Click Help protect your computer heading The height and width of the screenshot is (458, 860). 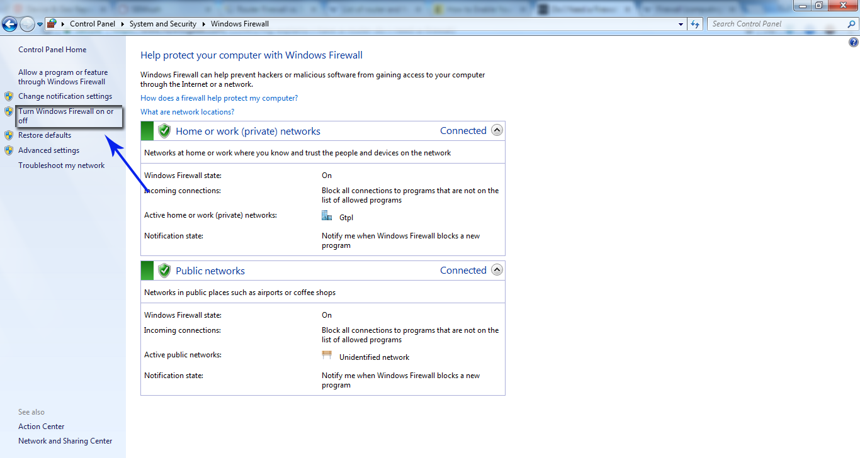(x=252, y=55)
